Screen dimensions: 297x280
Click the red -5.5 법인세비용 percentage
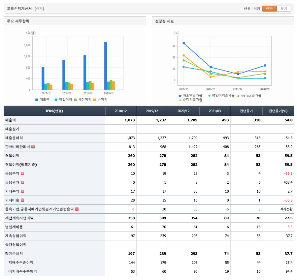click(x=289, y=227)
